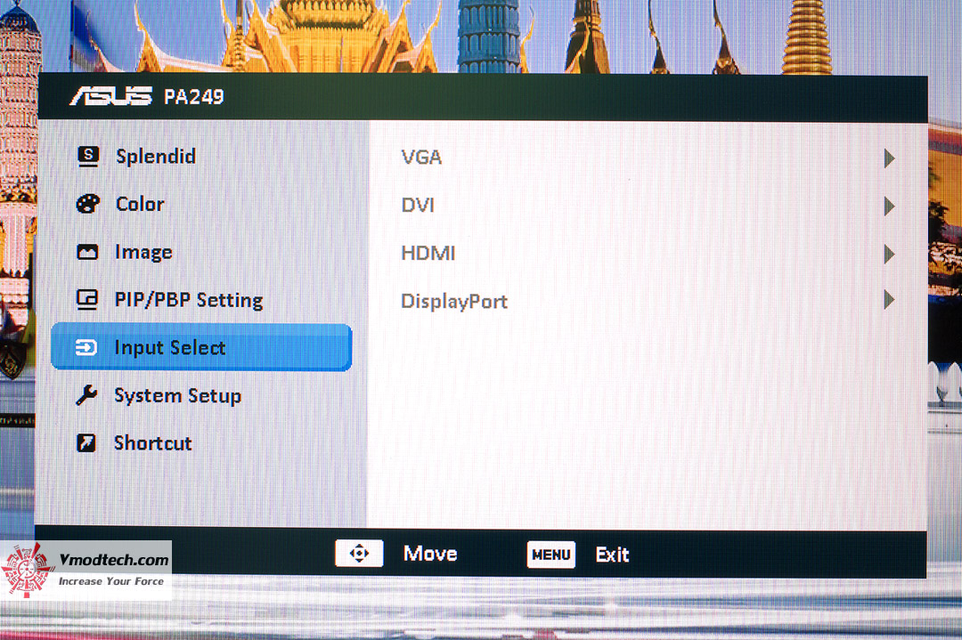Click the Image picture icon
The height and width of the screenshot is (640, 962).
[x=87, y=252]
